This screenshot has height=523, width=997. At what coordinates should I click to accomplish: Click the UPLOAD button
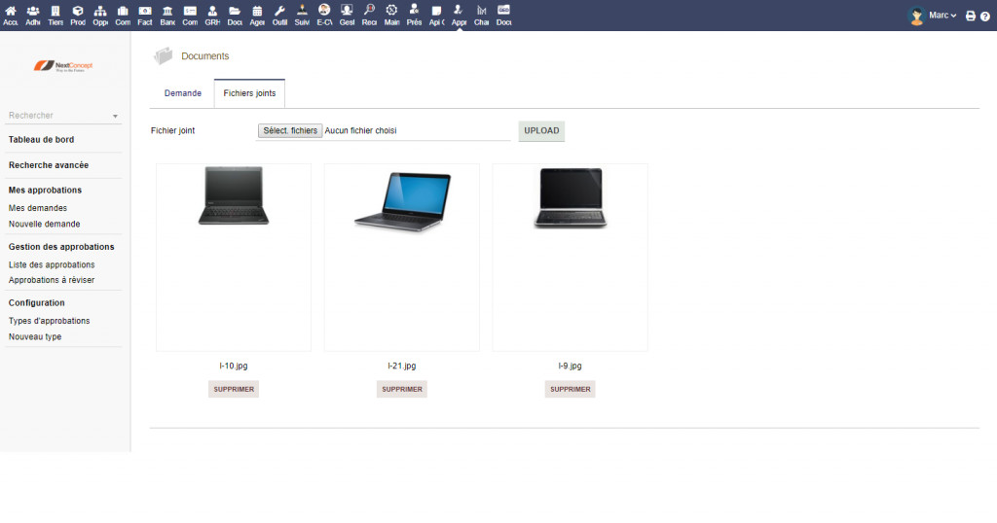coord(541,130)
